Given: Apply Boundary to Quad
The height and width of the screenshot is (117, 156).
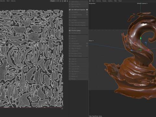Looking at the screenshot, I should click(78, 56).
